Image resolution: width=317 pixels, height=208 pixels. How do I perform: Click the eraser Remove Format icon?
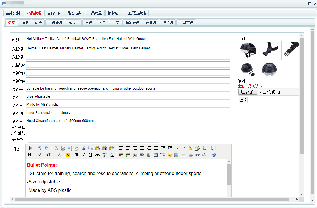tap(112, 155)
